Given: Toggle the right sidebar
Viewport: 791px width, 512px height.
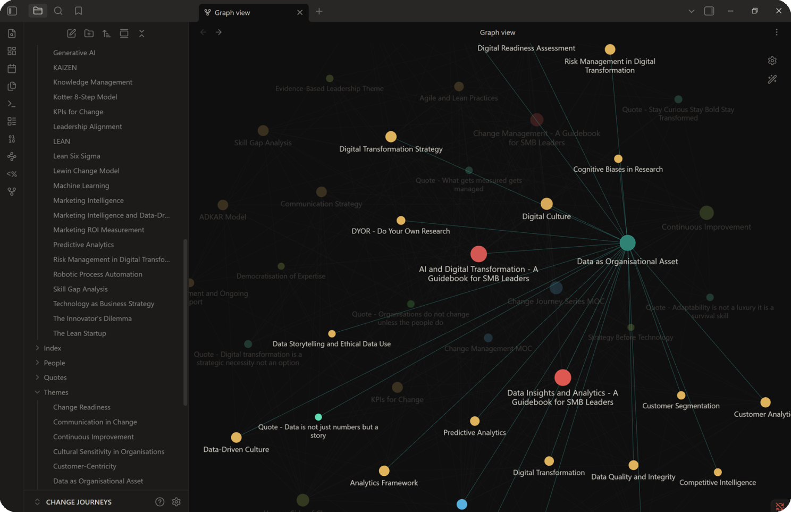Looking at the screenshot, I should pyautogui.click(x=709, y=11).
